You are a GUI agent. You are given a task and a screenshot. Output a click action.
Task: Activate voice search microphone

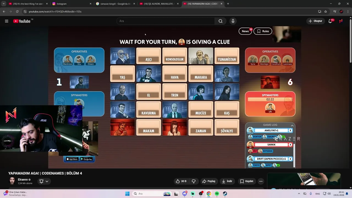(x=233, y=21)
